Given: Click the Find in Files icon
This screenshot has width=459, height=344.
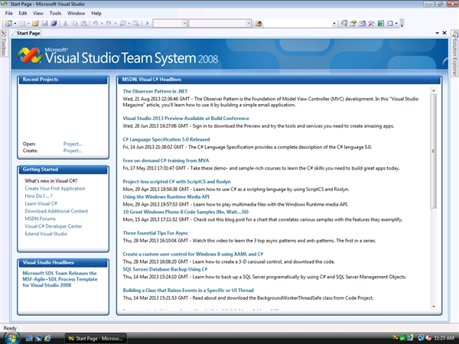Looking at the screenshot, I should [259, 24].
